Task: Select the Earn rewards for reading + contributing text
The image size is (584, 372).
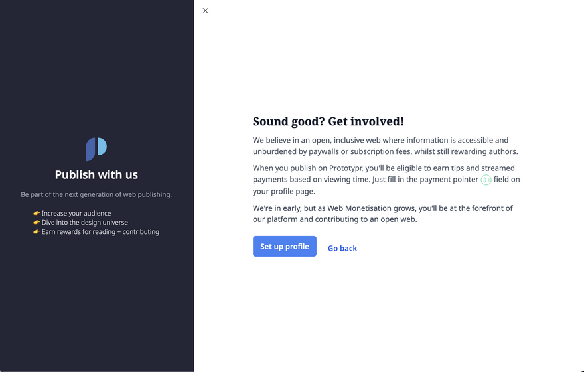Action: pos(100,232)
